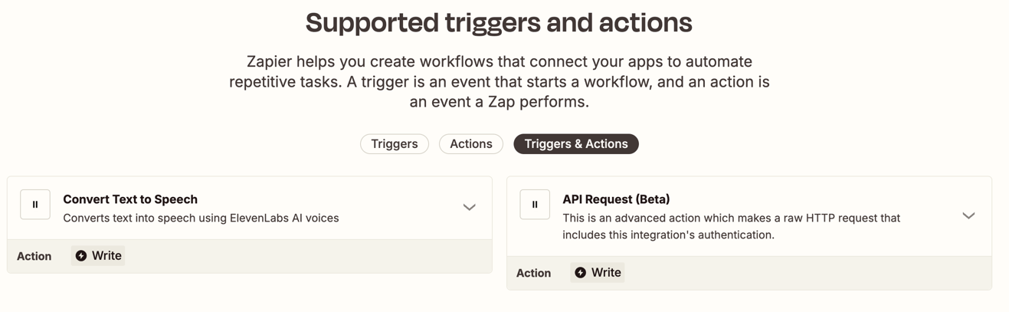Click the Zapier workflows intro paragraph

pyautogui.click(x=500, y=81)
